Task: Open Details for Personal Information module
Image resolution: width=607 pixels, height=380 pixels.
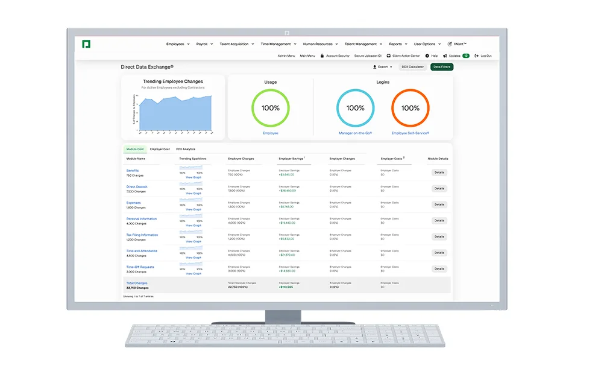Action: point(439,221)
